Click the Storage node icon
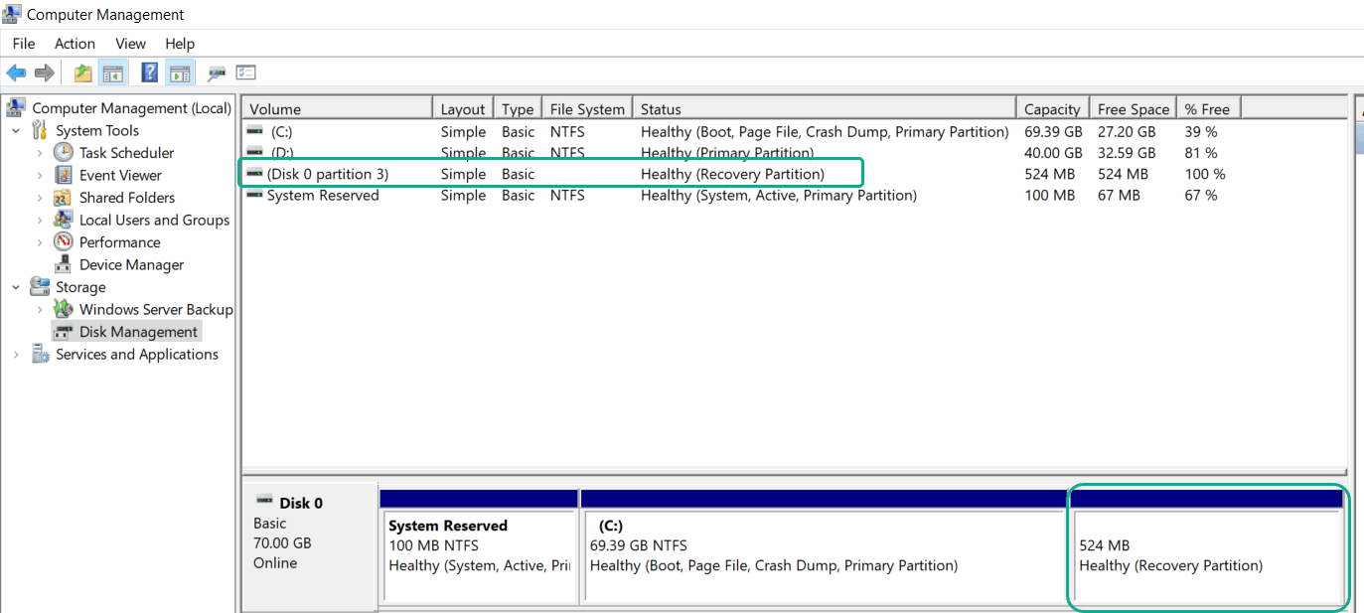 tap(40, 286)
